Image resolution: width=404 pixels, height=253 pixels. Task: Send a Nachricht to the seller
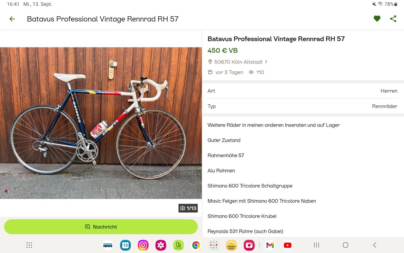coord(101,227)
